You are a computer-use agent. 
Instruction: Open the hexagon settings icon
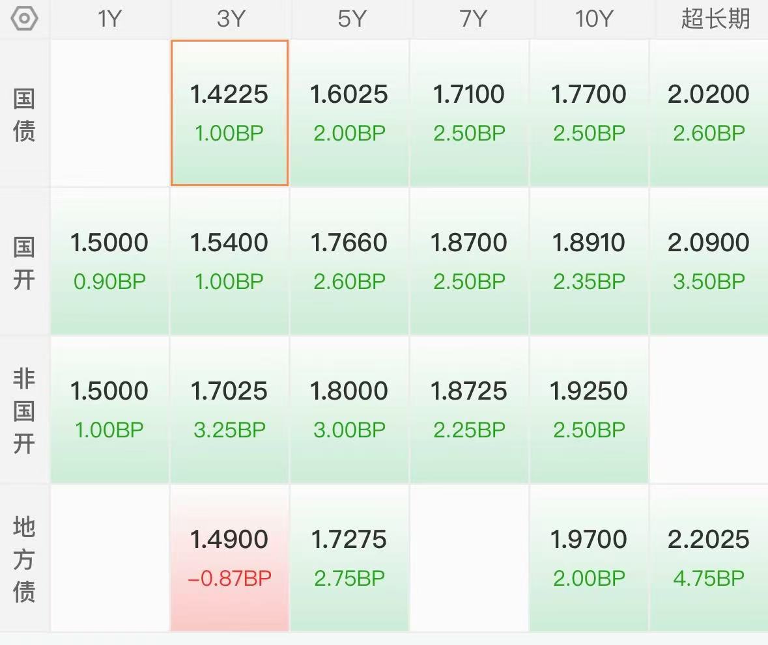click(24, 19)
